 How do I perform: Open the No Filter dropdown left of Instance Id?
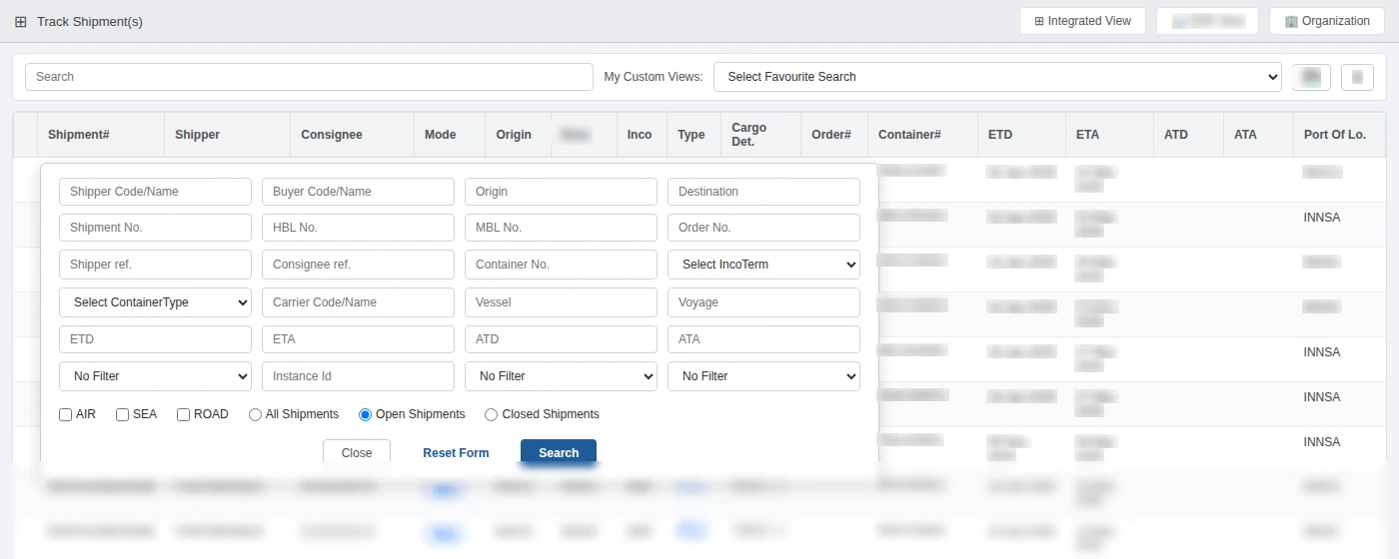tap(155, 376)
